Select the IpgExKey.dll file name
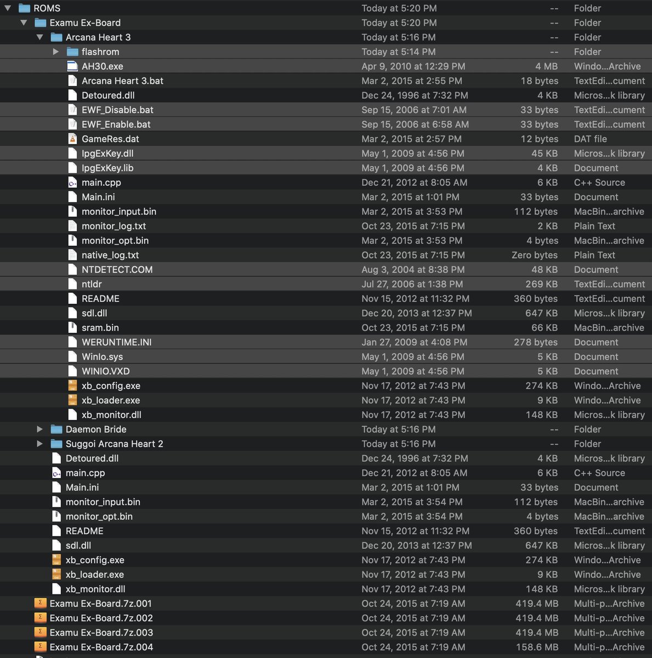 tap(107, 154)
